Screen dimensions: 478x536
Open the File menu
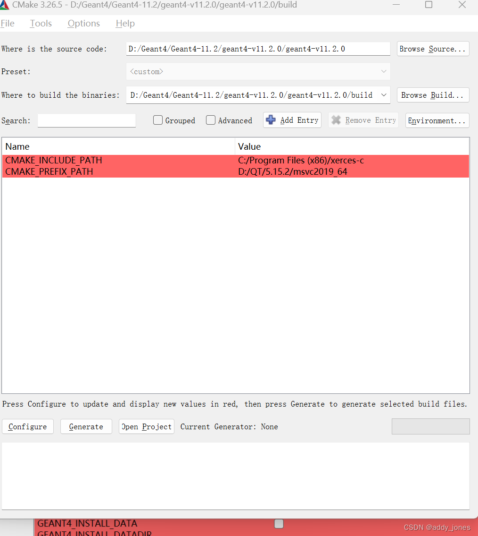click(8, 23)
